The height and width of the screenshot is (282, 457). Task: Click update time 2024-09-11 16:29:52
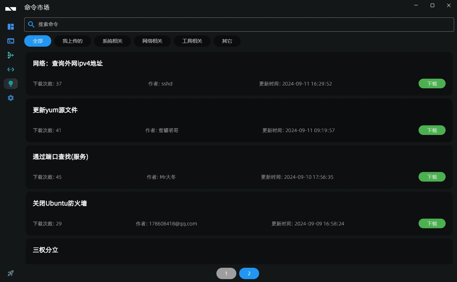(307, 84)
